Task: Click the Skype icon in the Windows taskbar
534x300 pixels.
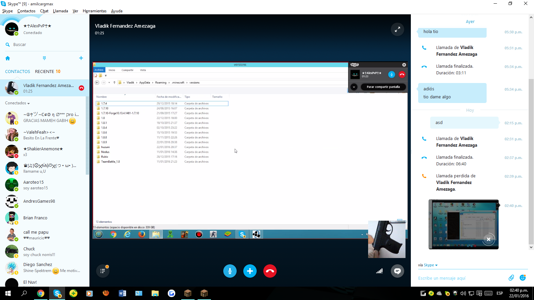Action: point(57,293)
